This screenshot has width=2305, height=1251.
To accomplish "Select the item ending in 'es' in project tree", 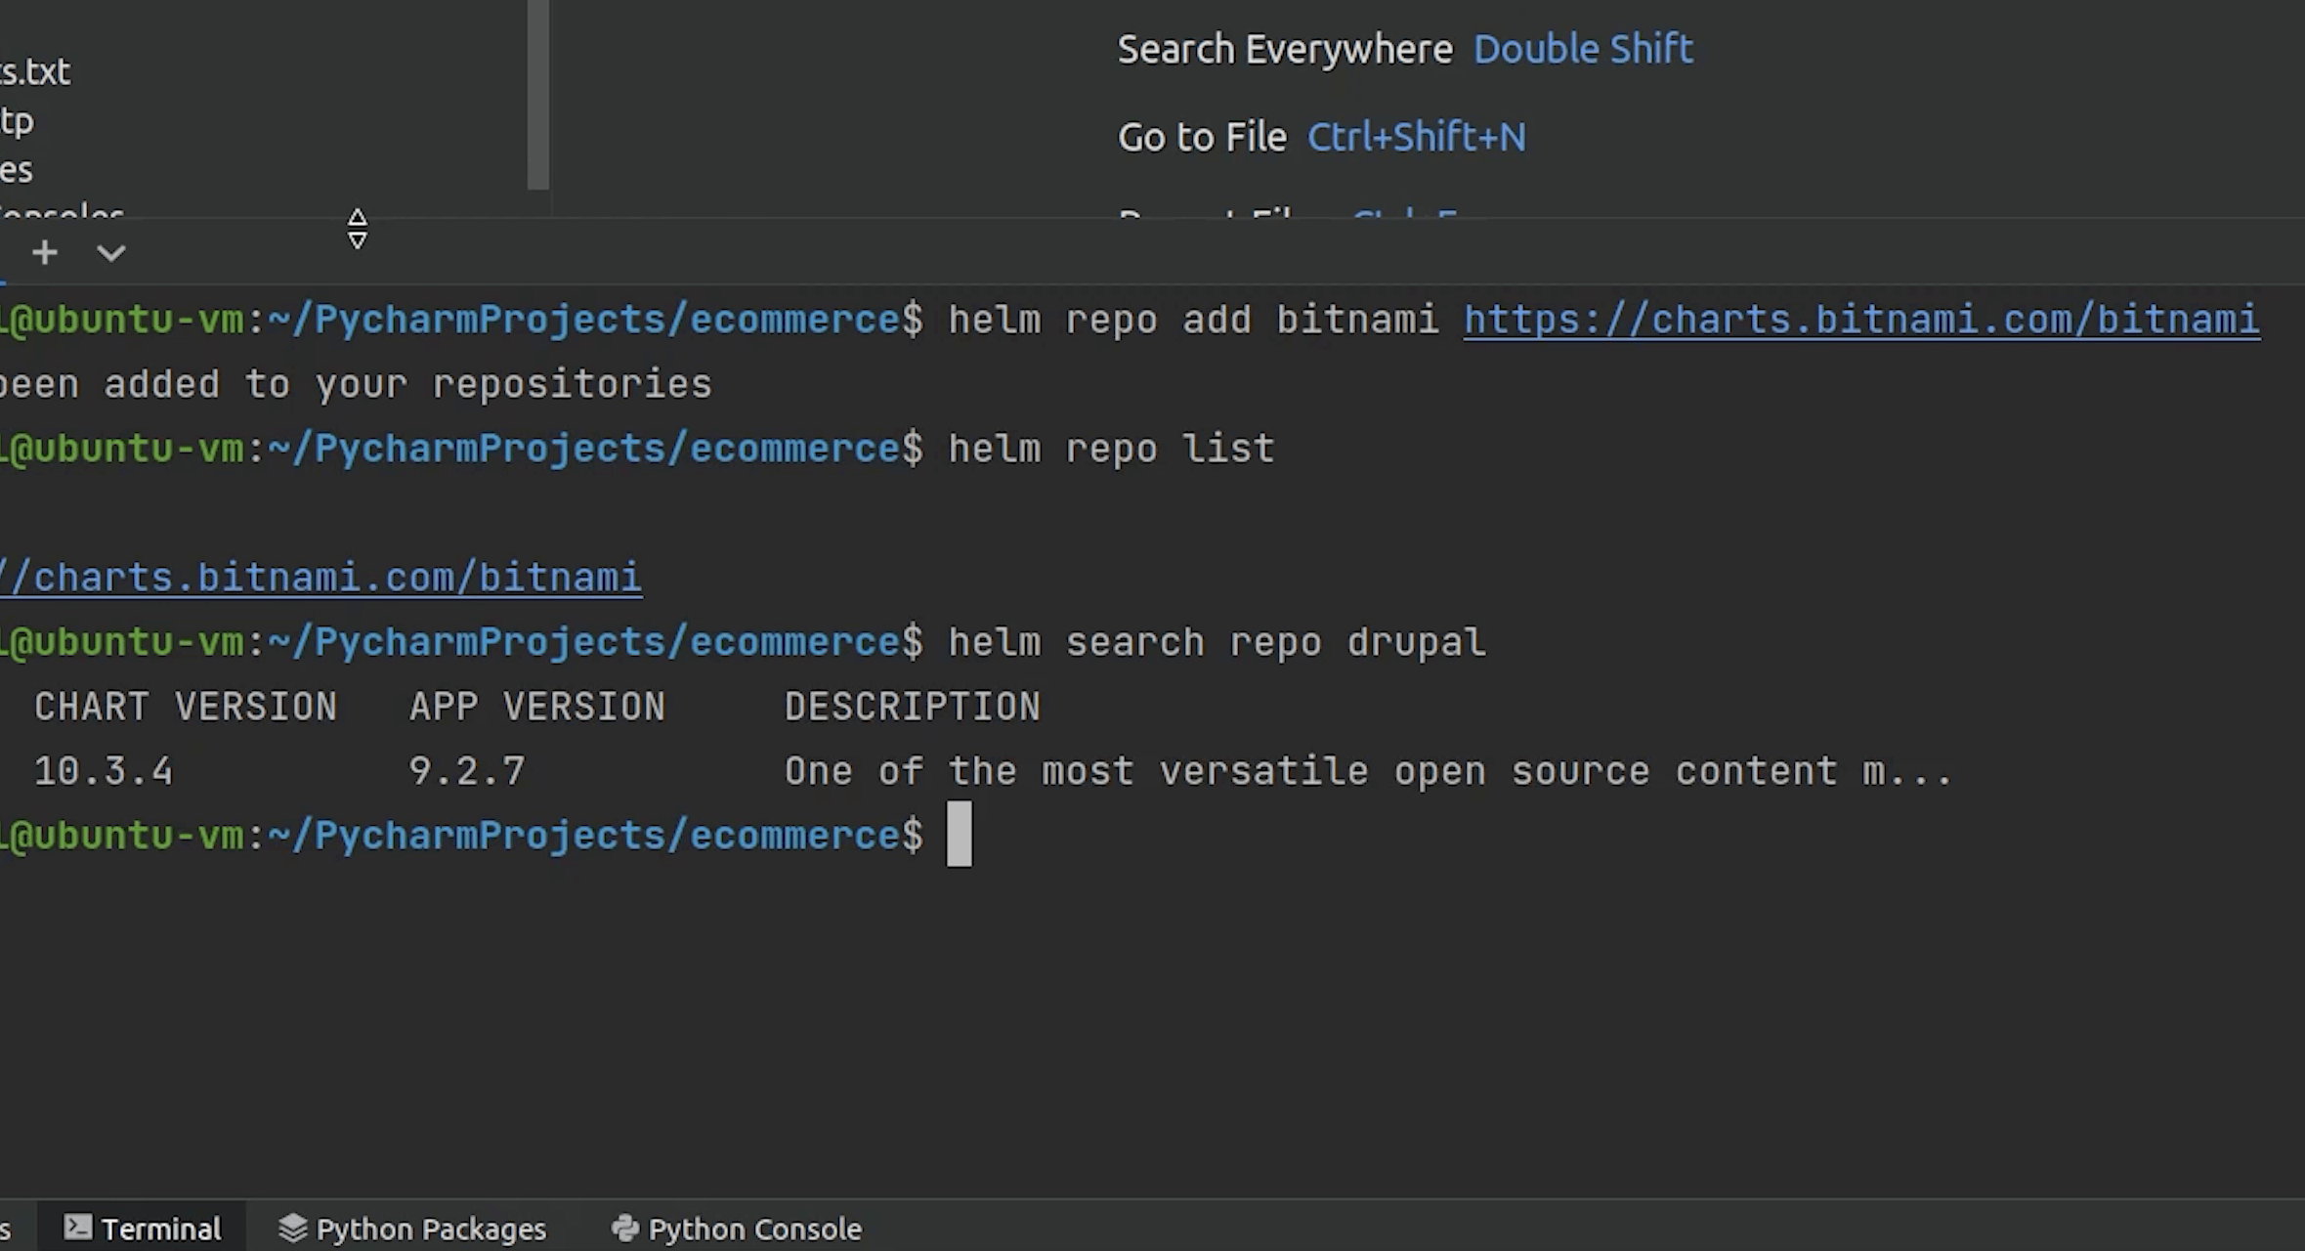I will (17, 170).
